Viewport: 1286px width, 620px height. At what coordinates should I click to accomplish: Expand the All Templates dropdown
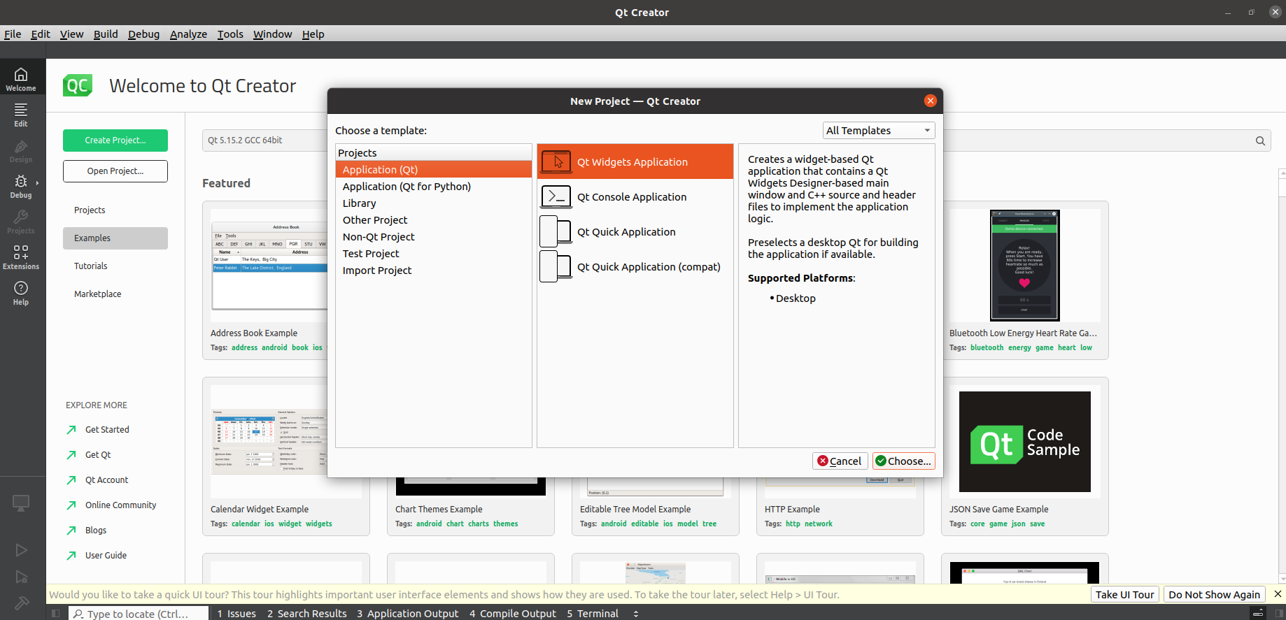[878, 131]
